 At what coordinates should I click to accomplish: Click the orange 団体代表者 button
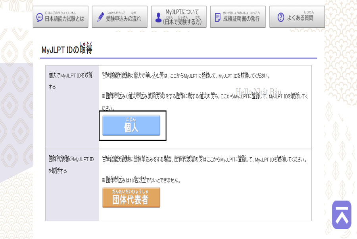pos(131,197)
